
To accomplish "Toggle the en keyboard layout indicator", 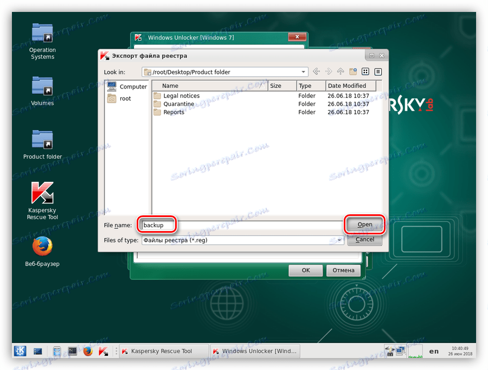I will [x=434, y=351].
